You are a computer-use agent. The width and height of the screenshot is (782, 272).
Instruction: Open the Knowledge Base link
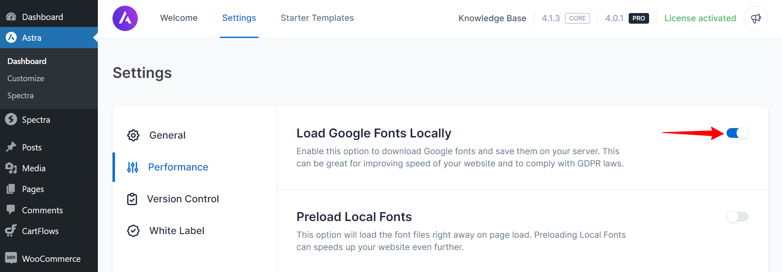pyautogui.click(x=492, y=18)
